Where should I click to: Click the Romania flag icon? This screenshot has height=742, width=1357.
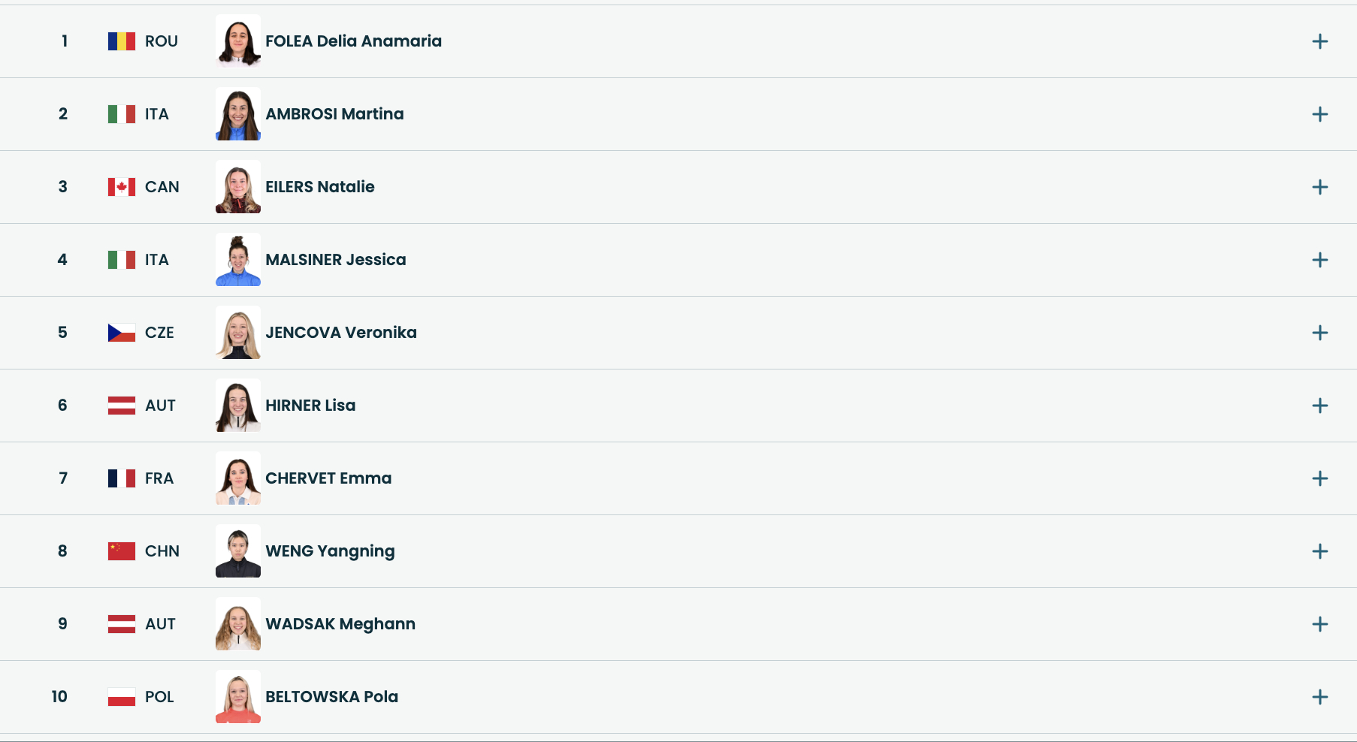point(122,41)
